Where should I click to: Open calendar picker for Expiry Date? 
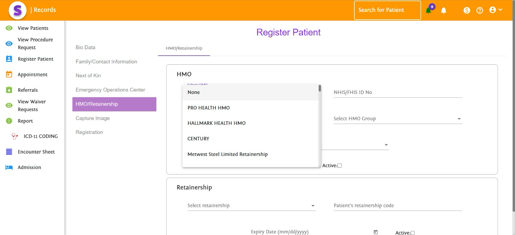(x=376, y=232)
